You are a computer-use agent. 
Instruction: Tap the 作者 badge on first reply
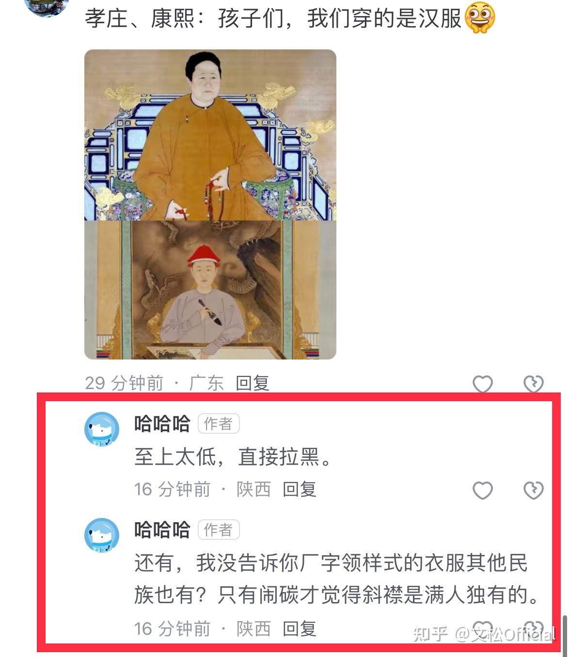219,424
